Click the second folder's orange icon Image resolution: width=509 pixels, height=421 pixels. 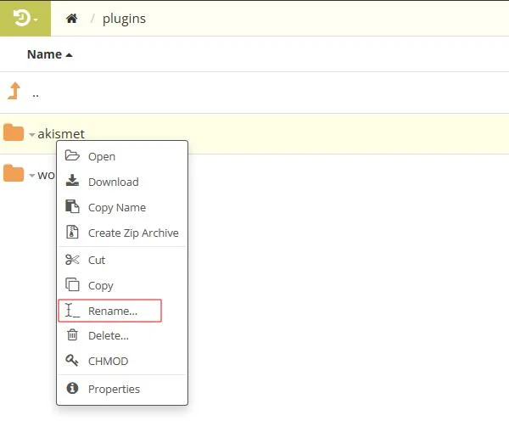coord(14,174)
